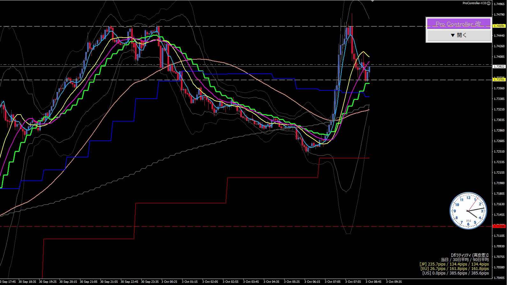507x285 pixels.
Task: Click the 1.74085 price scale value
Action: tap(499, 57)
